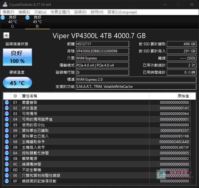
Task: Click status orb for attribute 01 嚴重警告
Action: pyautogui.click(x=7, y=102)
